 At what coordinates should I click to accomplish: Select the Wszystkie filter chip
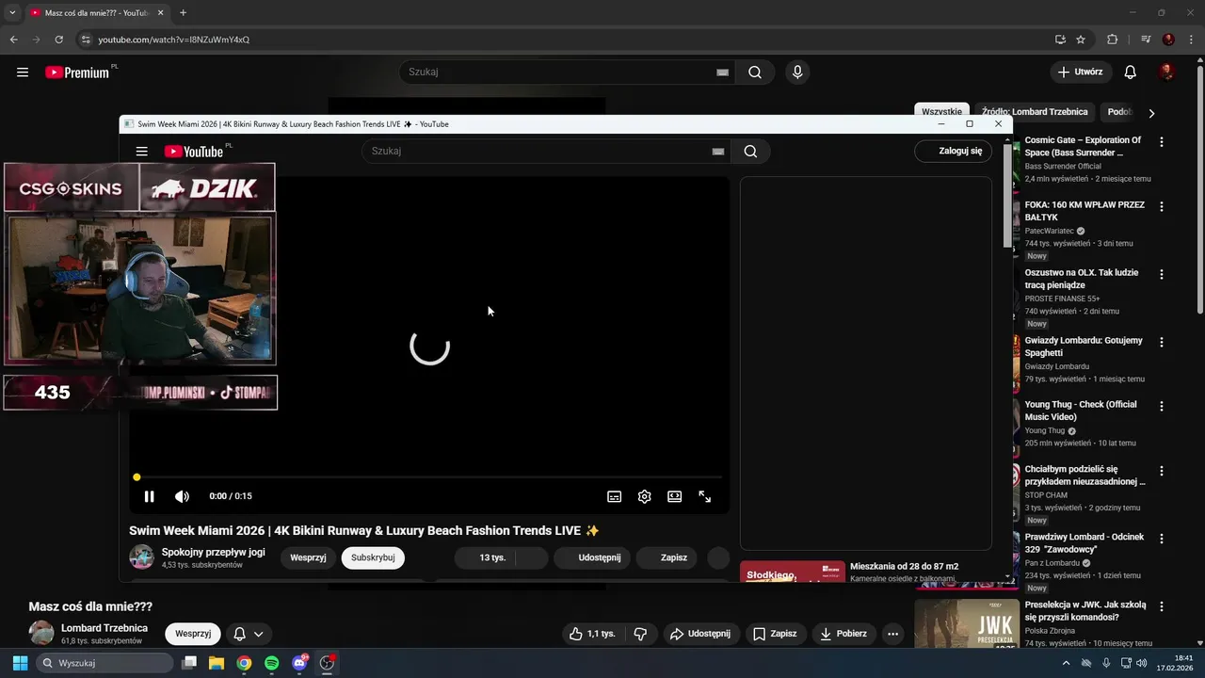click(941, 112)
